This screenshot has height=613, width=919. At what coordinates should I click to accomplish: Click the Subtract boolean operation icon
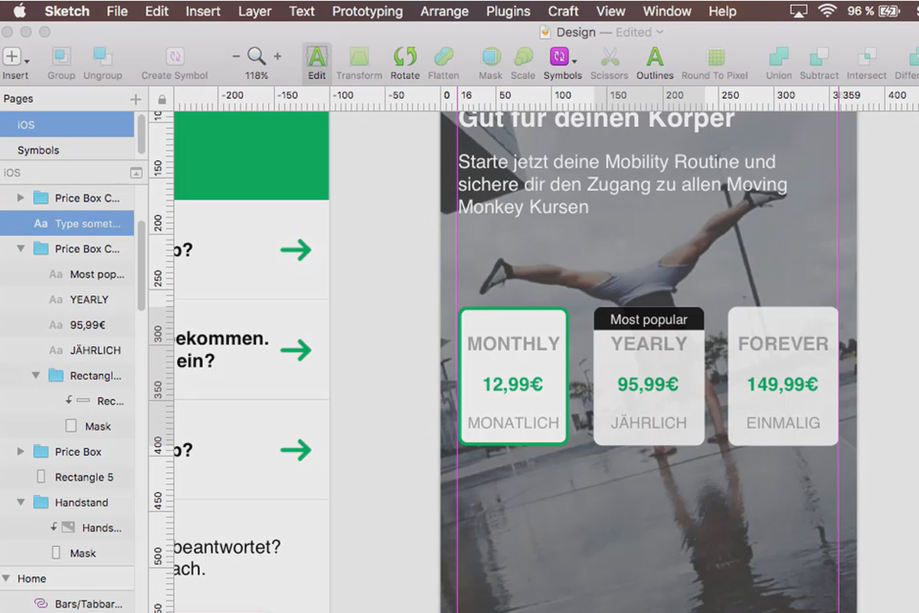(x=819, y=58)
